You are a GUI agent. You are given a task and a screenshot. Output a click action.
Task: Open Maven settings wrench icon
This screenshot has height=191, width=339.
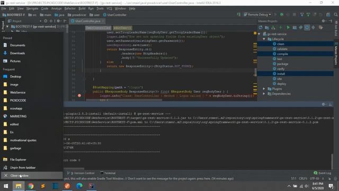click(321, 28)
